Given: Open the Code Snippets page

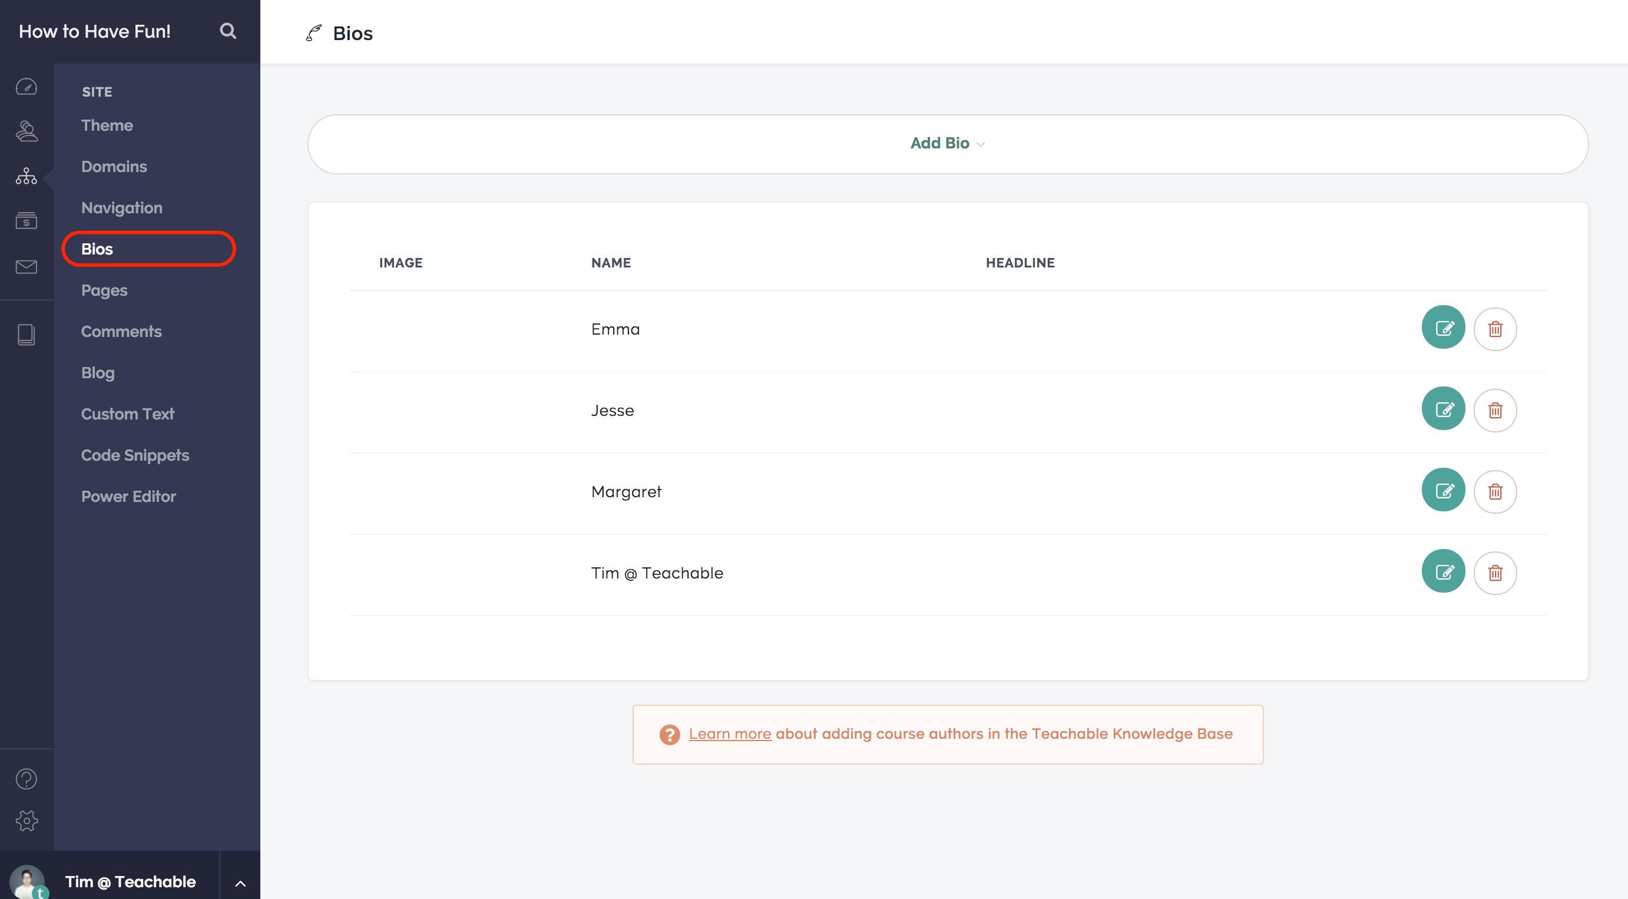Looking at the screenshot, I should coord(135,455).
